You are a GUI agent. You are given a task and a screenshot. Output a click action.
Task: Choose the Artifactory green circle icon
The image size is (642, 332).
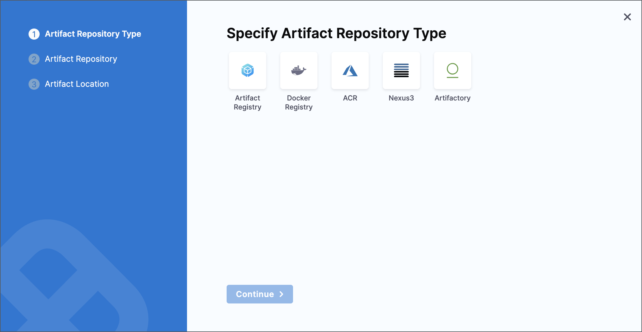point(452,70)
